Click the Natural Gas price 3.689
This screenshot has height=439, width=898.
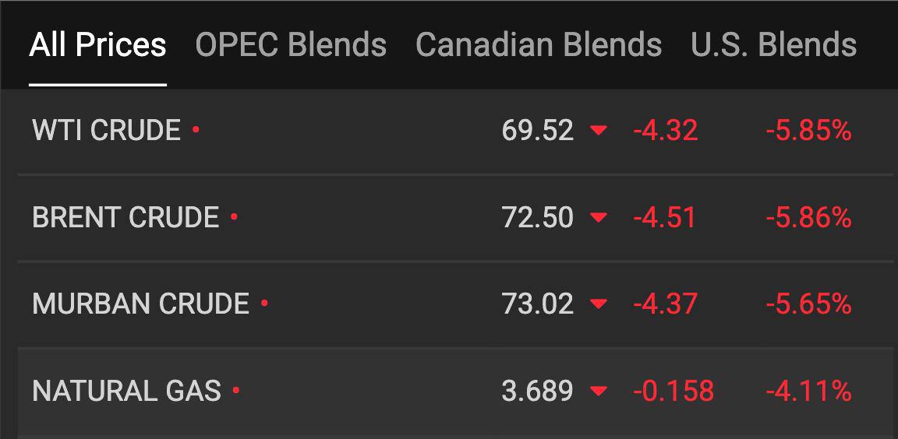(537, 392)
